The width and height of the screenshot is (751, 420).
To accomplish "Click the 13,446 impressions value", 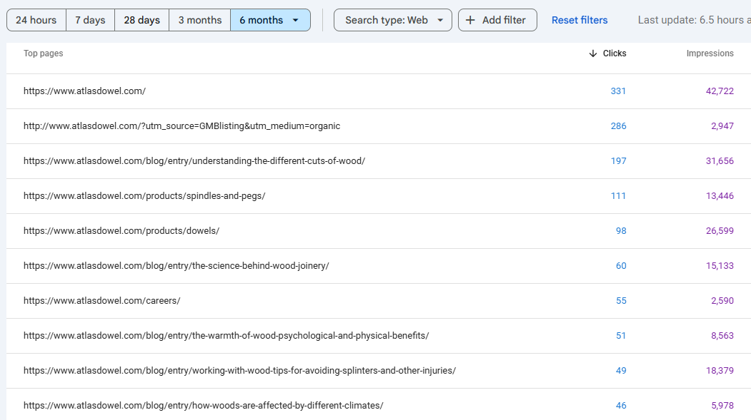I will (x=720, y=196).
